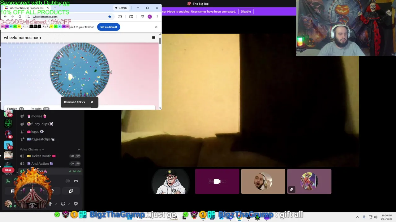Open the Discord soundboard activity button

coord(71,191)
